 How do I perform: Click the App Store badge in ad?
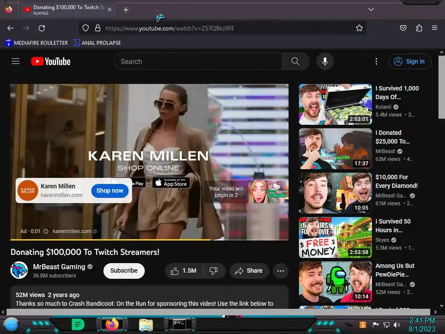tap(171, 183)
